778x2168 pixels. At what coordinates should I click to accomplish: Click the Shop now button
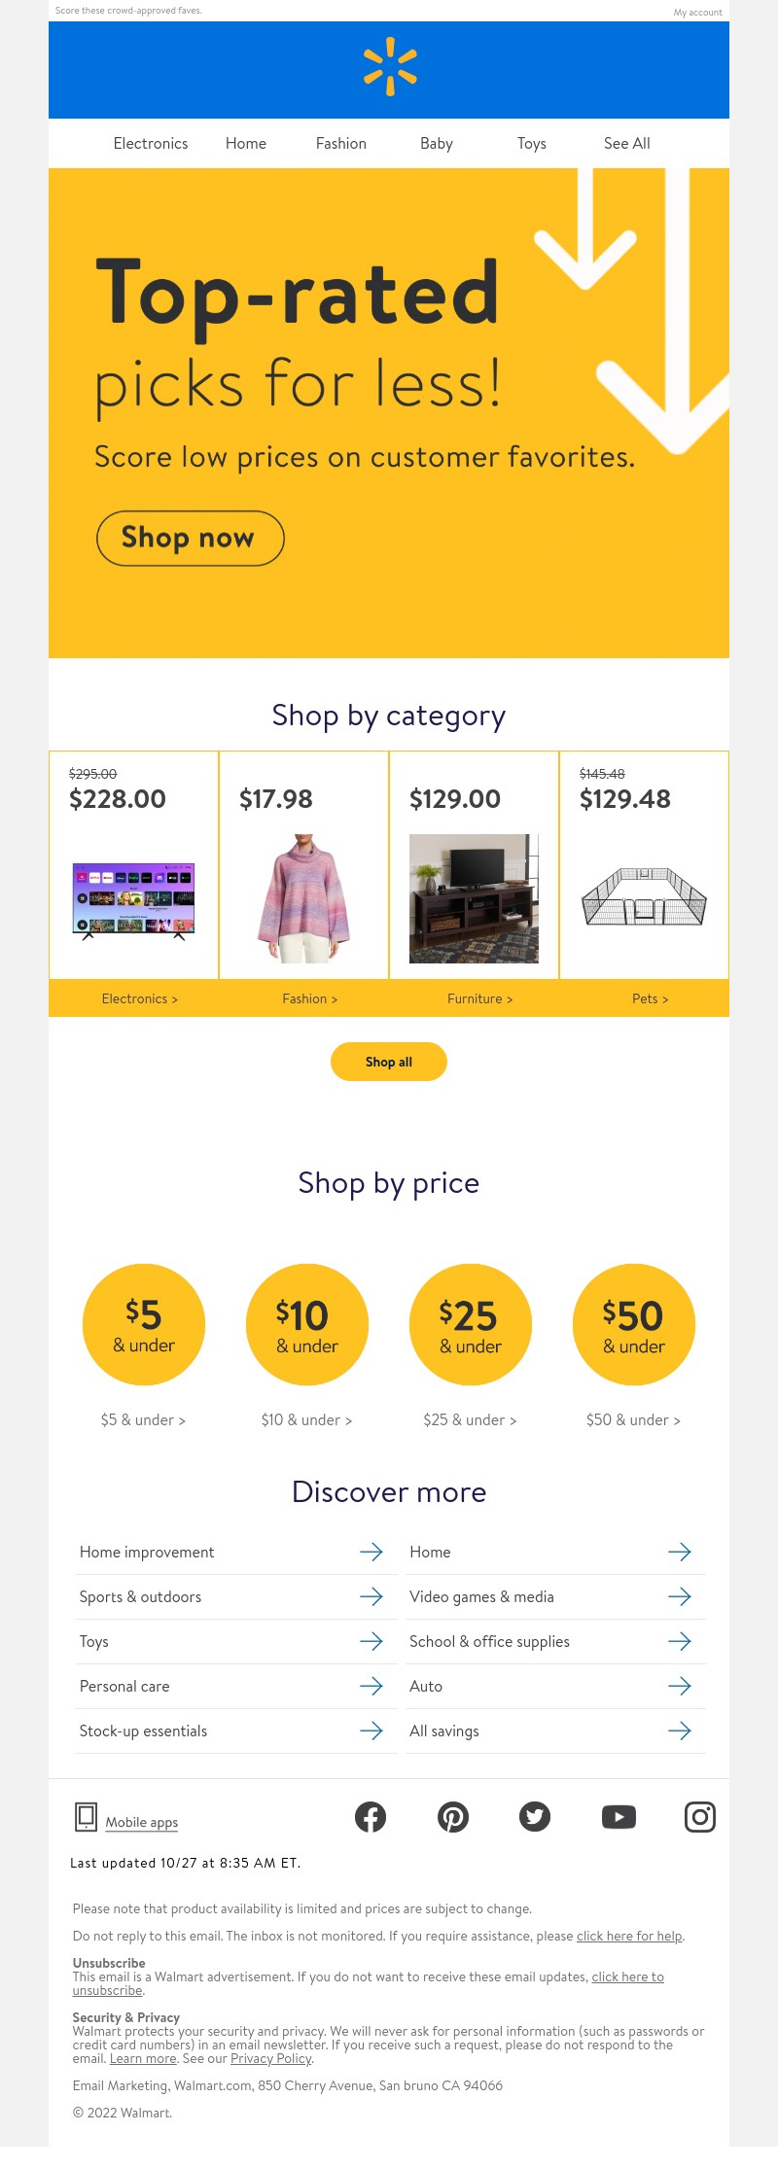(x=191, y=538)
